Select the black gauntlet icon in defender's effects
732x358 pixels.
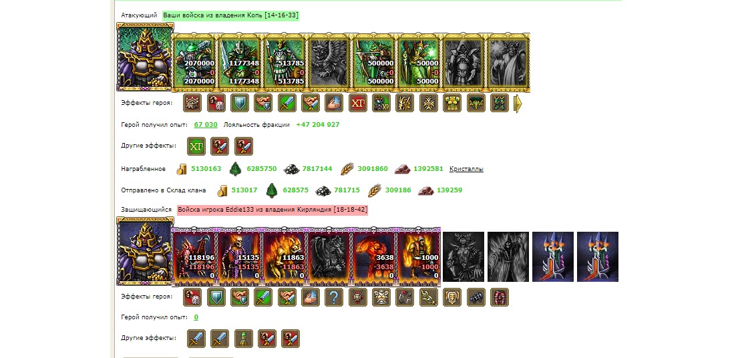[476, 297]
